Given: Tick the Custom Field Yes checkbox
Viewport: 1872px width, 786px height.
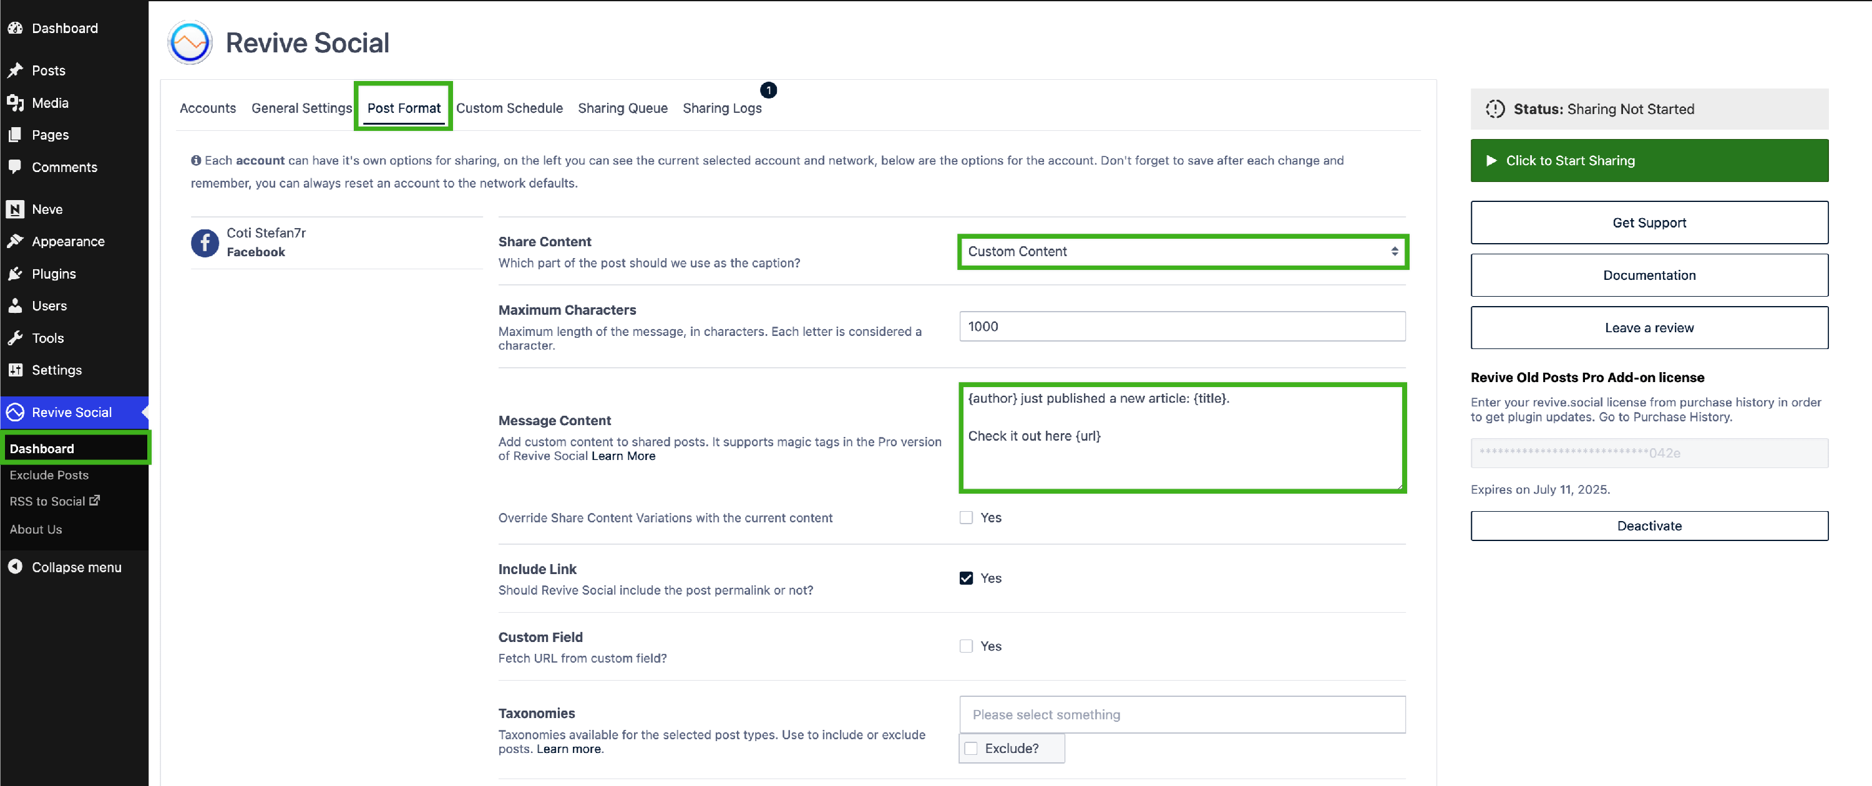Looking at the screenshot, I should coord(966,646).
